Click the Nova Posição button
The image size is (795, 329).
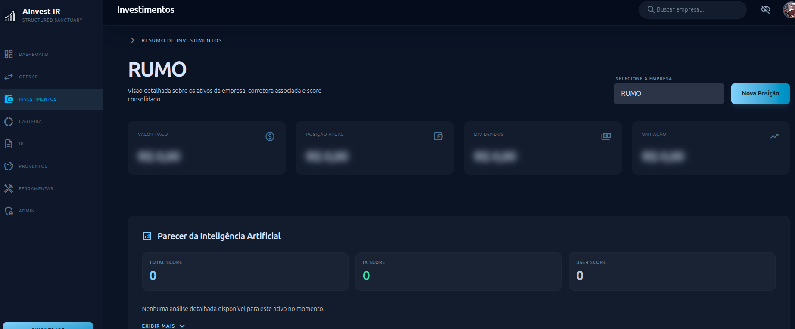click(x=760, y=94)
